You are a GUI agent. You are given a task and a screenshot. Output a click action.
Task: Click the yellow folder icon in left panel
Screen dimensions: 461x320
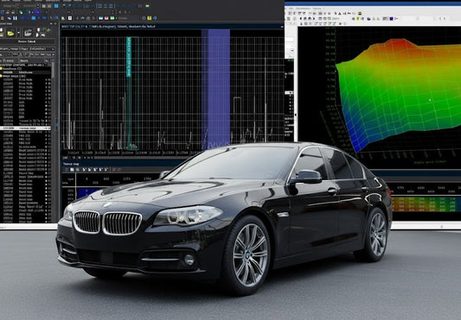(x=10, y=34)
